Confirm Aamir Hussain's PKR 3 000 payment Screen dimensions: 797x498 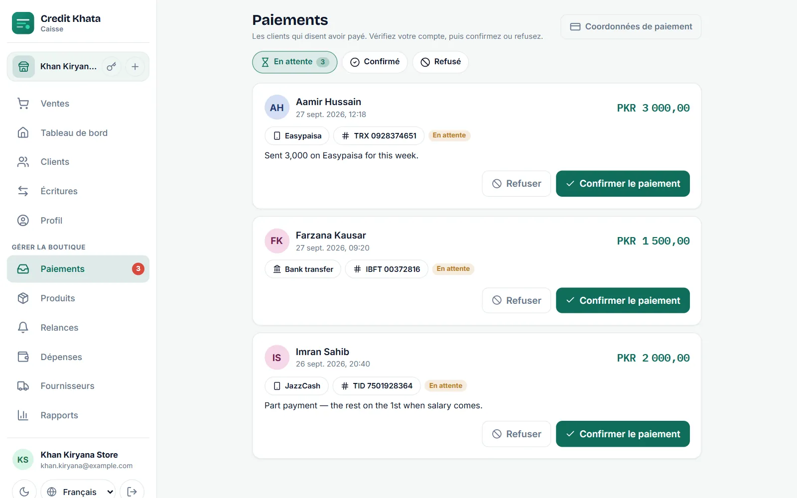point(623,184)
